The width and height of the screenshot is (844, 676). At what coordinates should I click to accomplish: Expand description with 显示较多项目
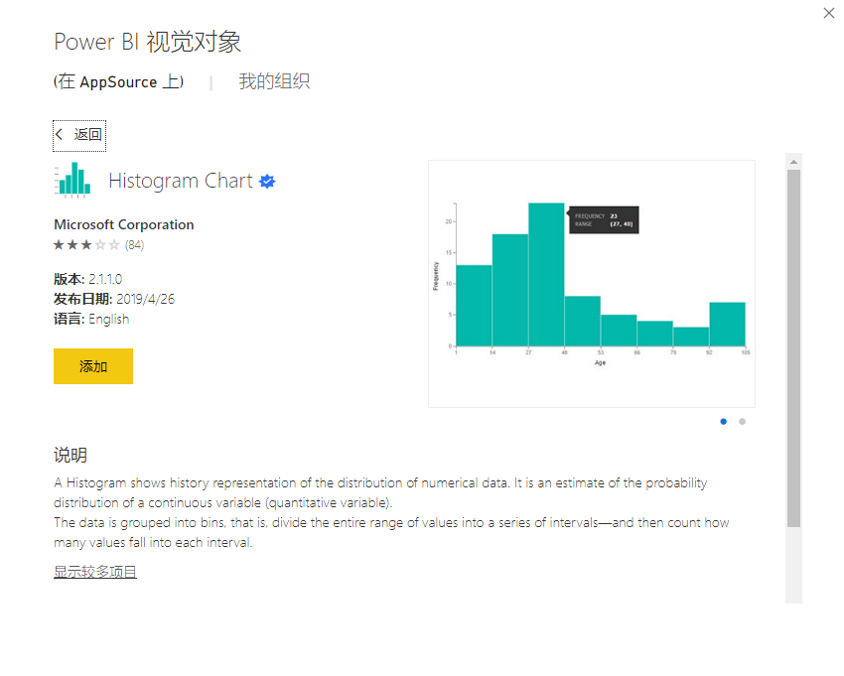click(x=95, y=572)
